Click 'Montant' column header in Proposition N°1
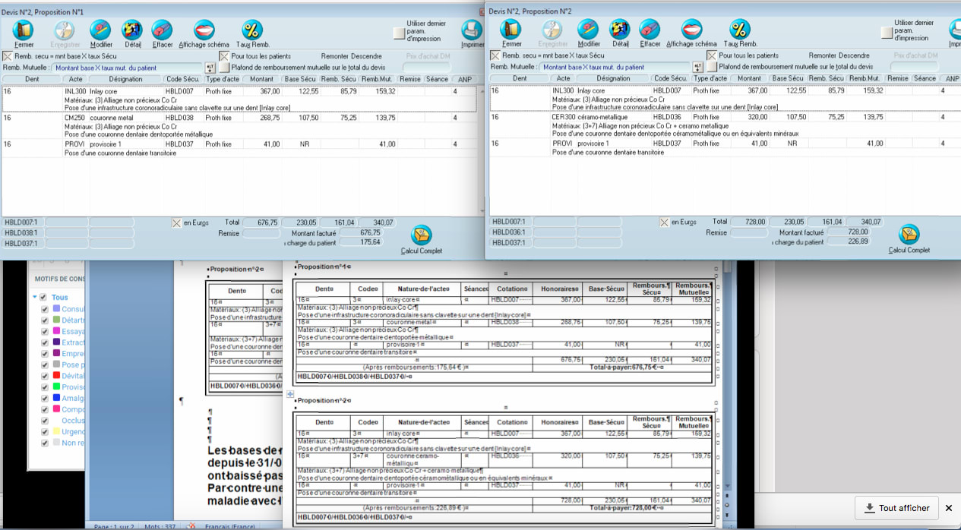Screen dimensions: 961x530 [x=261, y=79]
